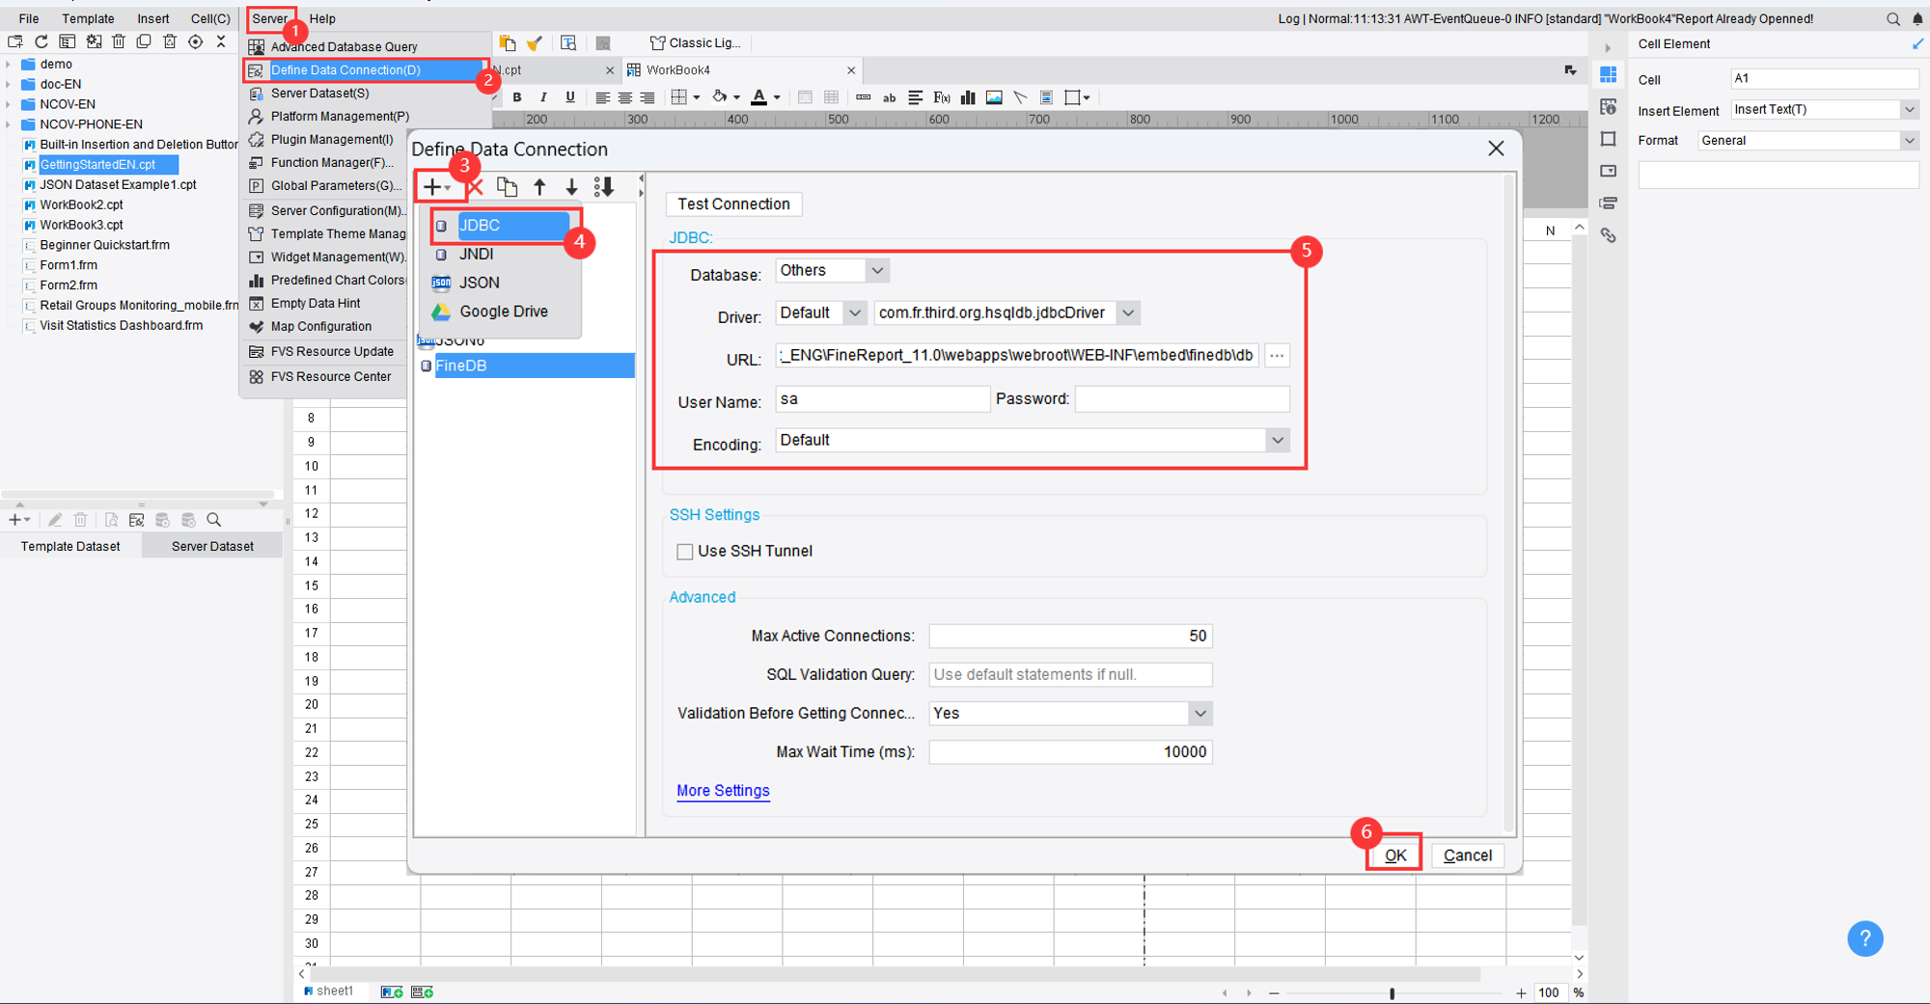1930x1004 pixels.
Task: Switch to the Server Dataset tab
Action: click(211, 545)
